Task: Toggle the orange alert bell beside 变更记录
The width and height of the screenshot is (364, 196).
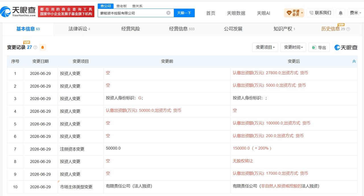Action: [43, 47]
